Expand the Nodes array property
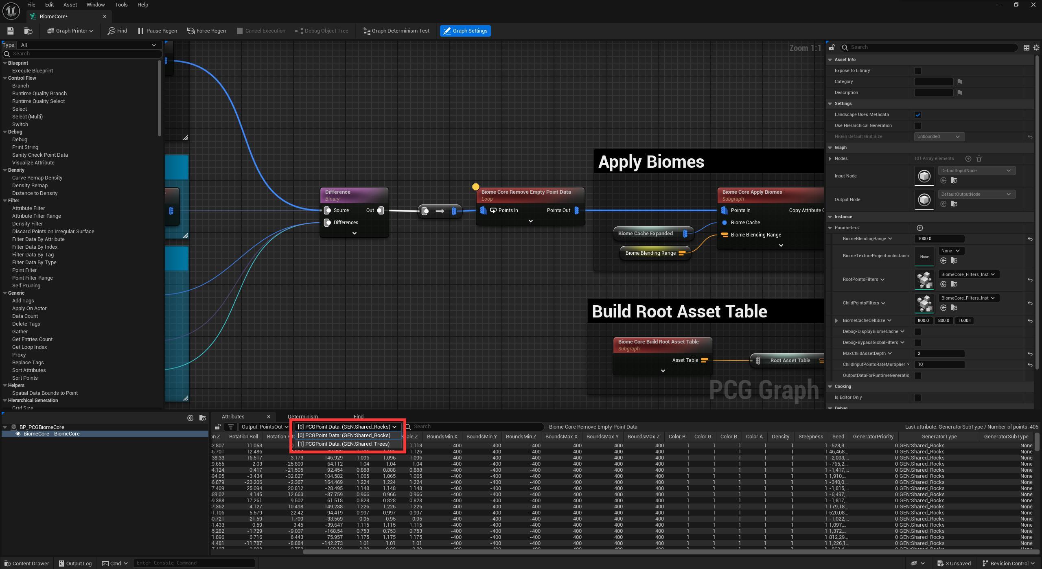Viewport: 1042px width, 569px height. (830, 159)
